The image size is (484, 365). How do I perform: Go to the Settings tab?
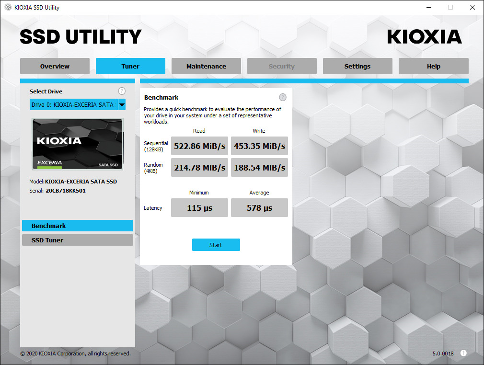point(357,66)
